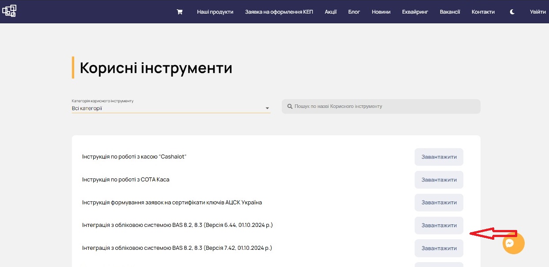Viewport: 549px width, 267px height.
Task: Click the search magnifier icon
Action: 290,106
